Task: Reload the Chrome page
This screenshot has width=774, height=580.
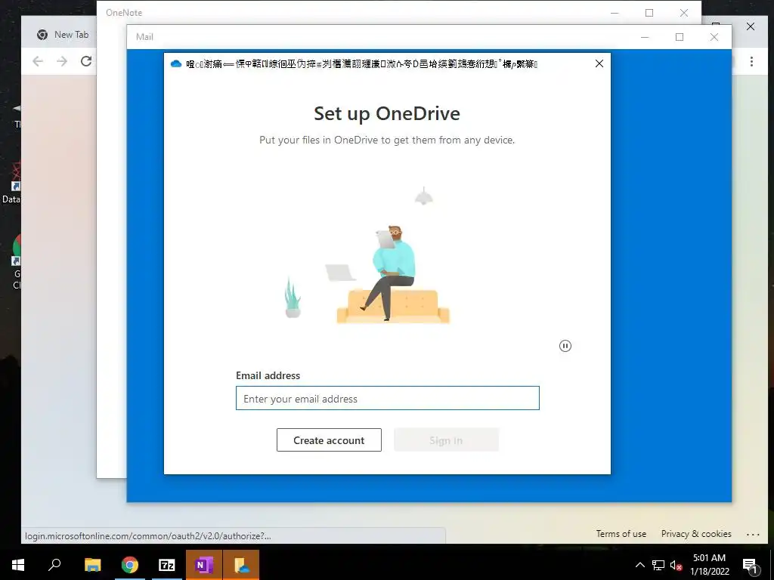Action: (x=86, y=61)
